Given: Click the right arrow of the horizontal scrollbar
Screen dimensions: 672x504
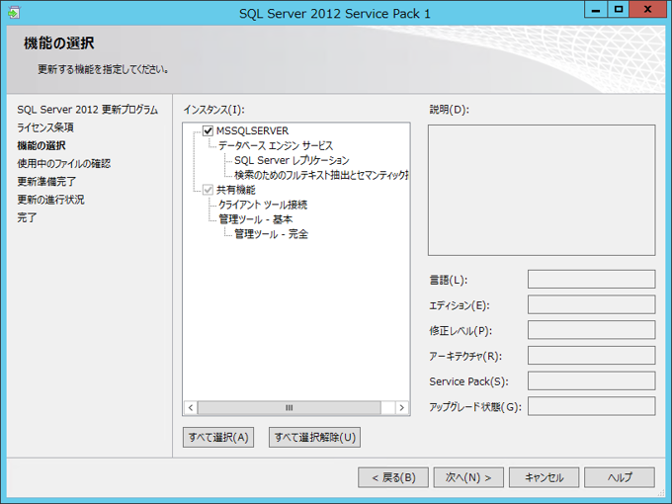Looking at the screenshot, I should tap(401, 407).
